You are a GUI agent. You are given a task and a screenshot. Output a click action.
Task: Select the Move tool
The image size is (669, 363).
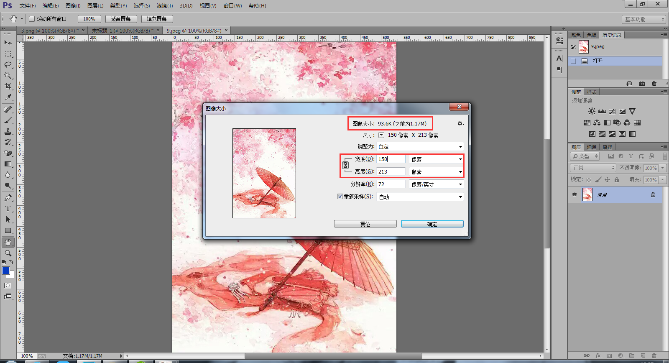click(x=8, y=43)
